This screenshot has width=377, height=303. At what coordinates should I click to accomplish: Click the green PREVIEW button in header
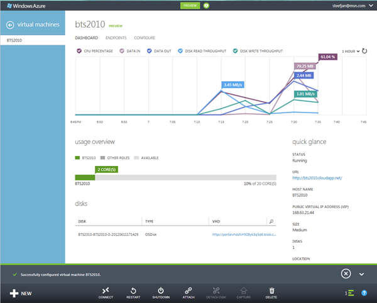coord(190,6)
